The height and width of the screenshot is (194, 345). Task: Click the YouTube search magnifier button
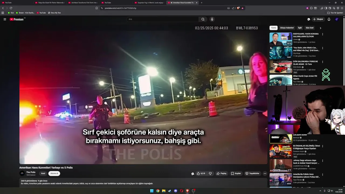click(203, 19)
